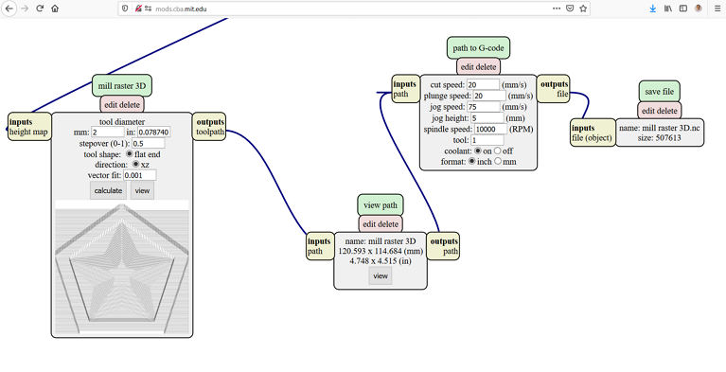Open the downloads arrow in the toolbar

tap(653, 9)
